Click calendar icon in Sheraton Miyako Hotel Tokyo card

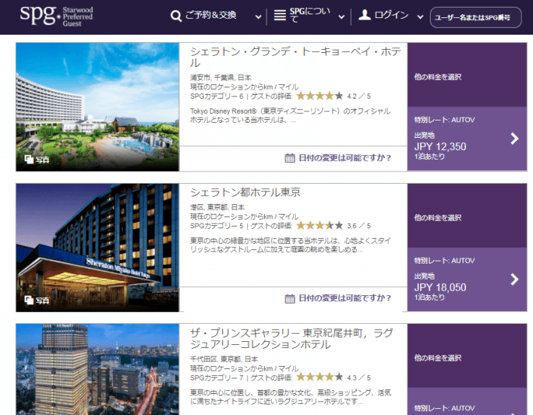pos(290,298)
